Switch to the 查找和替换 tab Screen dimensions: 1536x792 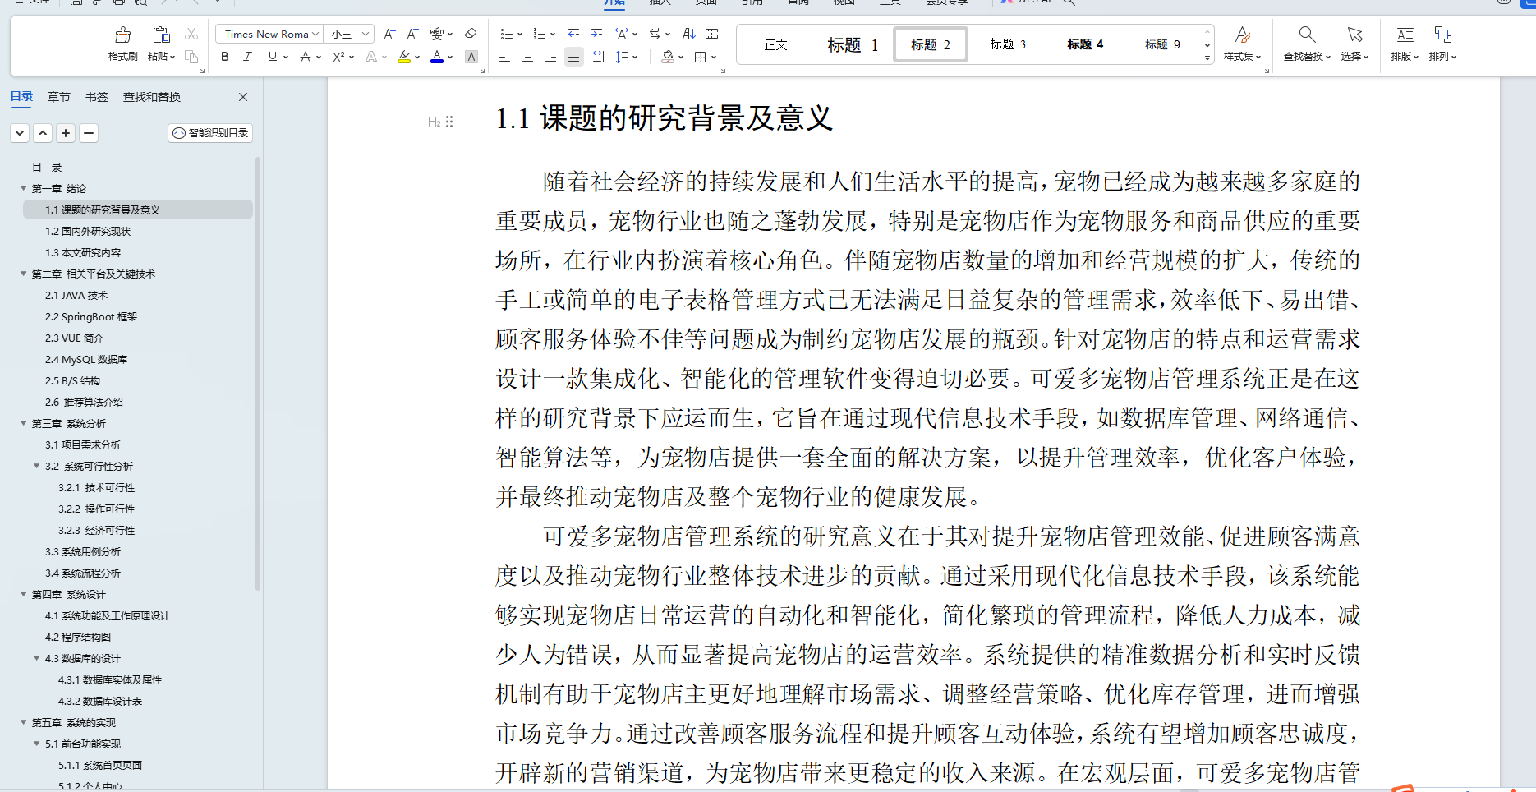[x=152, y=97]
